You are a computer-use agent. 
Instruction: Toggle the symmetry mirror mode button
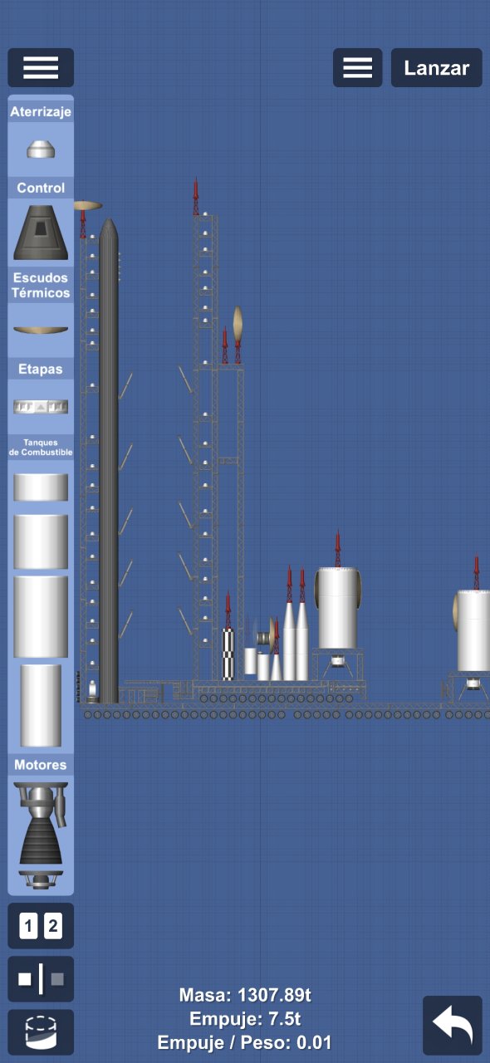tap(41, 979)
